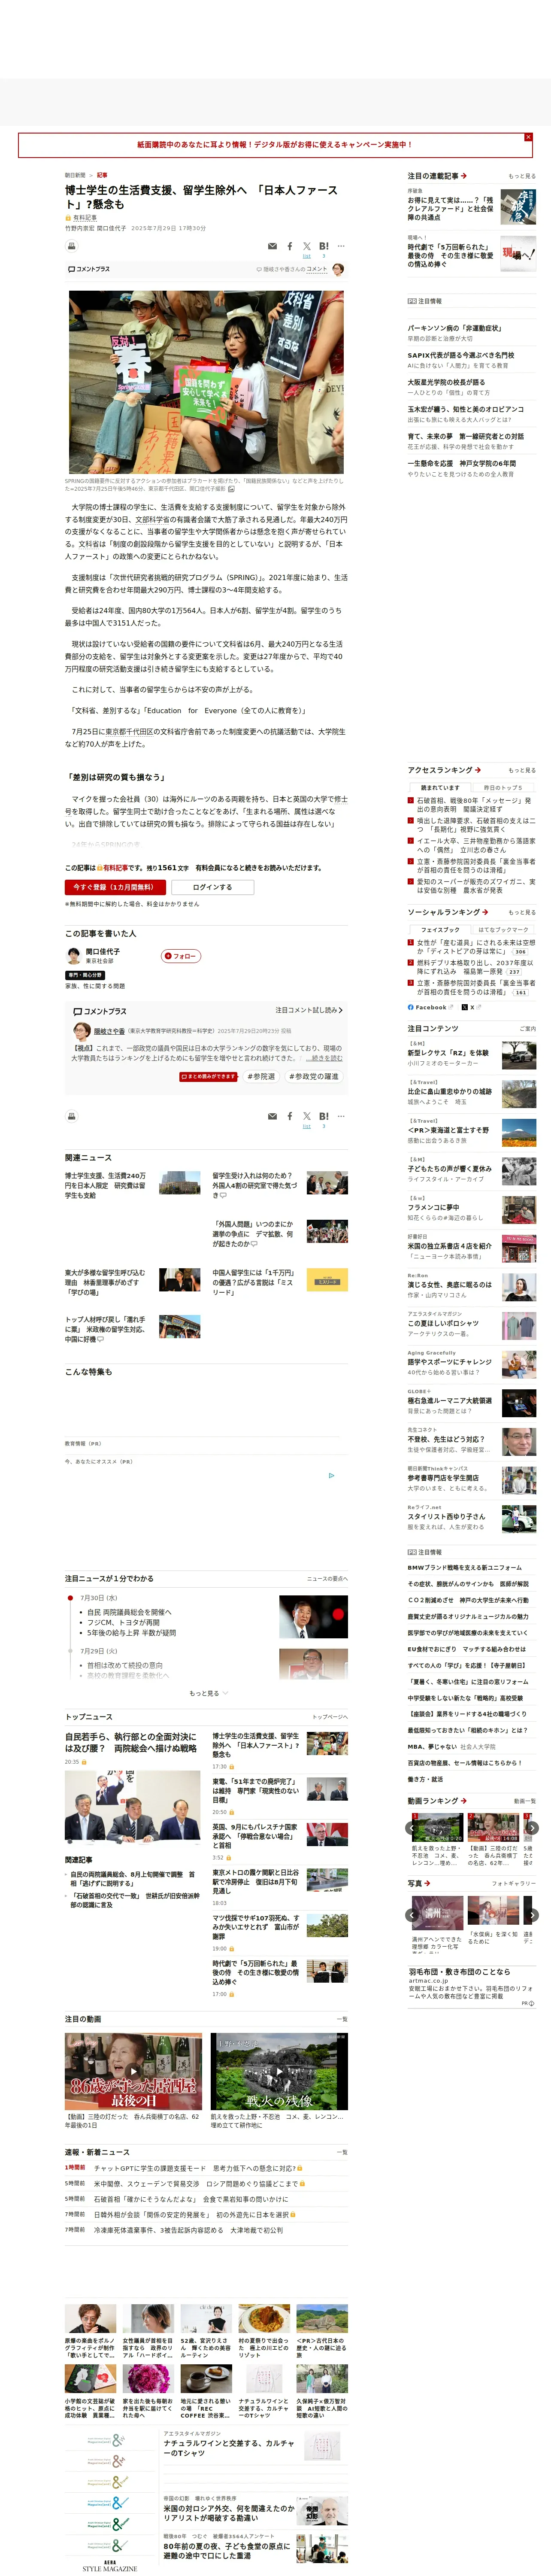The height and width of the screenshot is (2576, 551).
Task: Click ニュースの要点へ link
Action: pos(328,1579)
